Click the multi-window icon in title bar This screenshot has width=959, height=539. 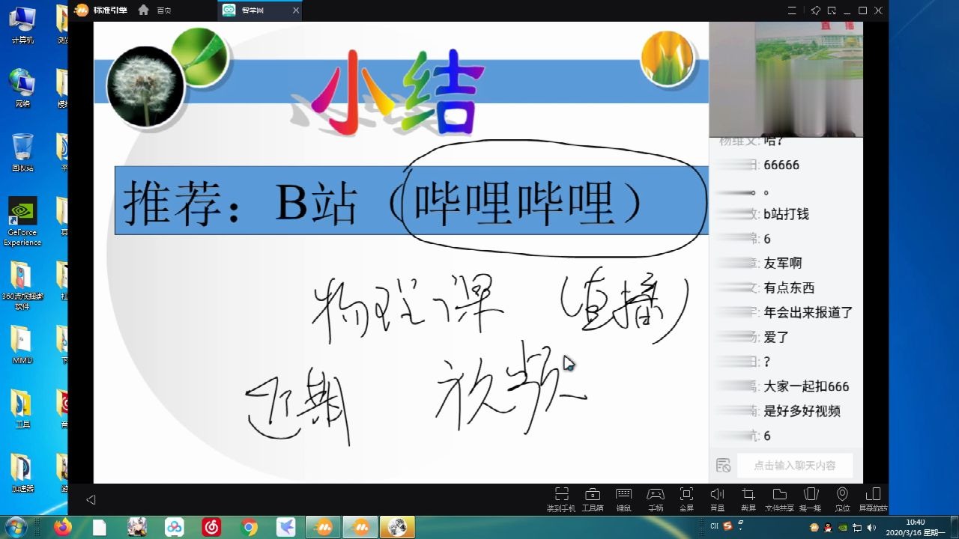click(832, 10)
